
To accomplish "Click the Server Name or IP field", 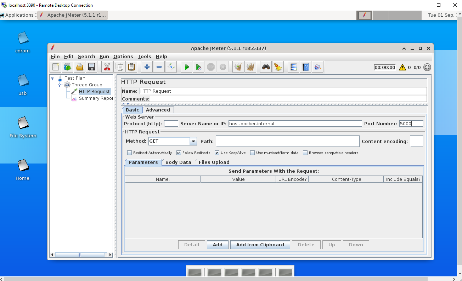I will tap(295, 124).
